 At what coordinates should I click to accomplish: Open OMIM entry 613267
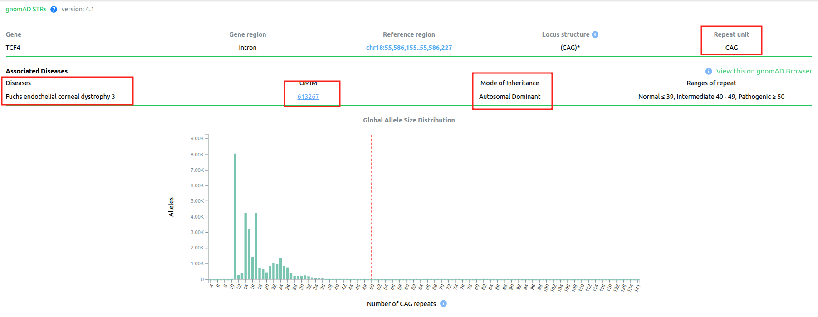(308, 97)
